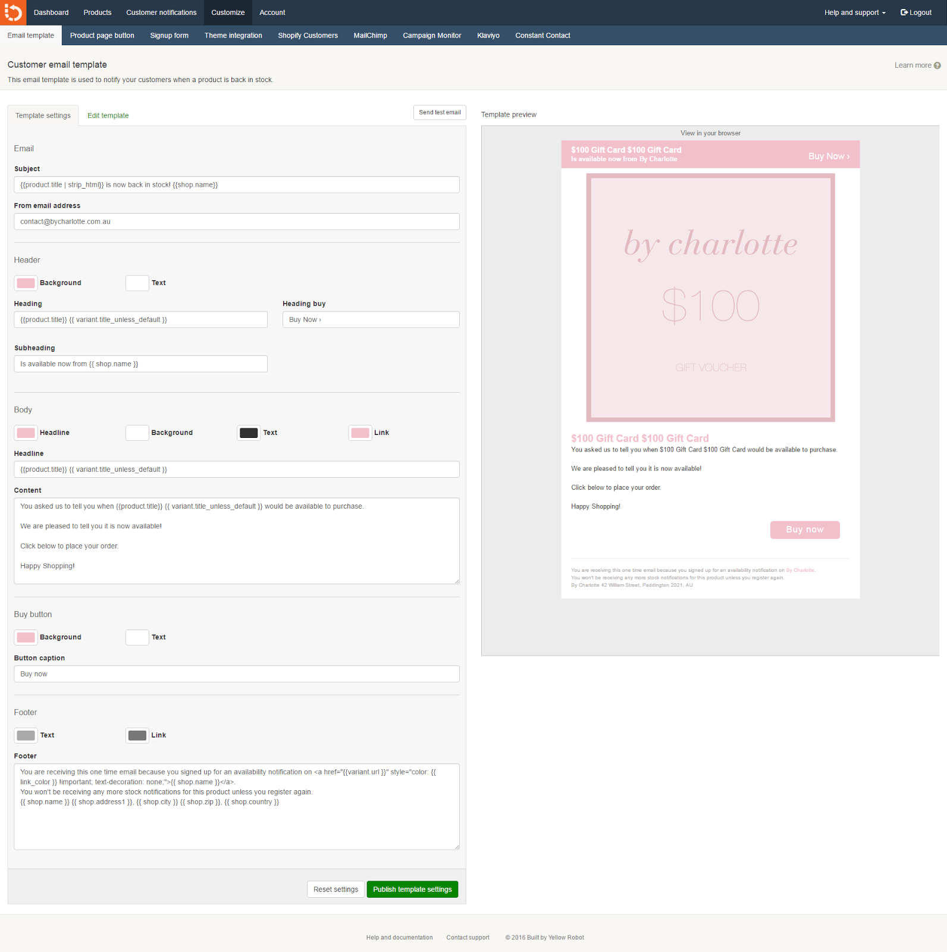The height and width of the screenshot is (952, 947).
Task: Open the Body Link color swatch
Action: tap(360, 433)
